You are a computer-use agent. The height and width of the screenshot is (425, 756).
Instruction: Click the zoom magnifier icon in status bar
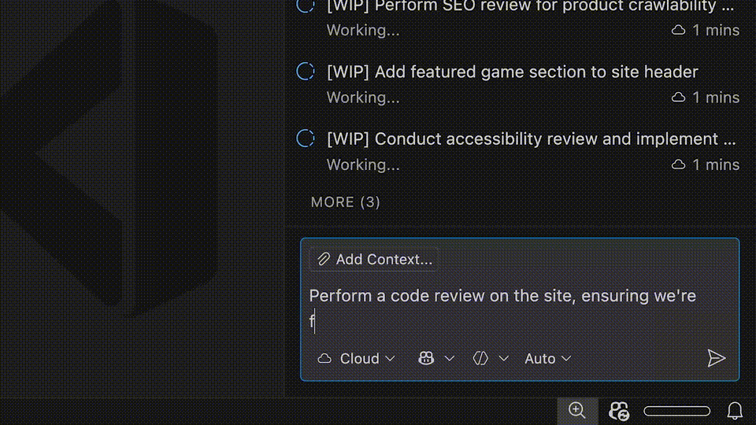pyautogui.click(x=577, y=410)
